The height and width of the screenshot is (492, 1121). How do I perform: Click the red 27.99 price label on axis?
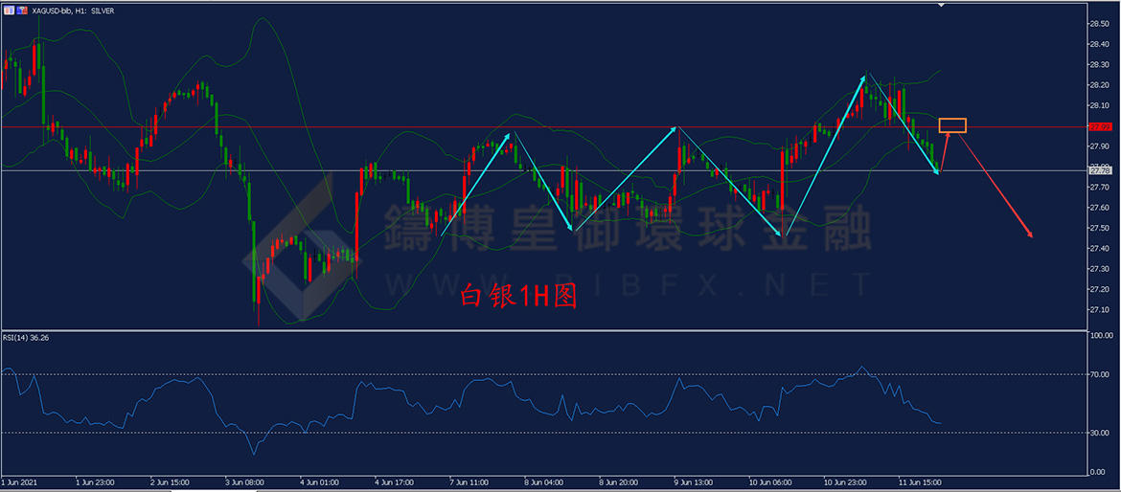tap(1099, 126)
